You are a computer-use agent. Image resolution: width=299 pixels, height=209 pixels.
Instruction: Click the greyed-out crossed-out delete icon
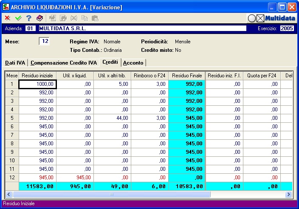tap(74, 18)
